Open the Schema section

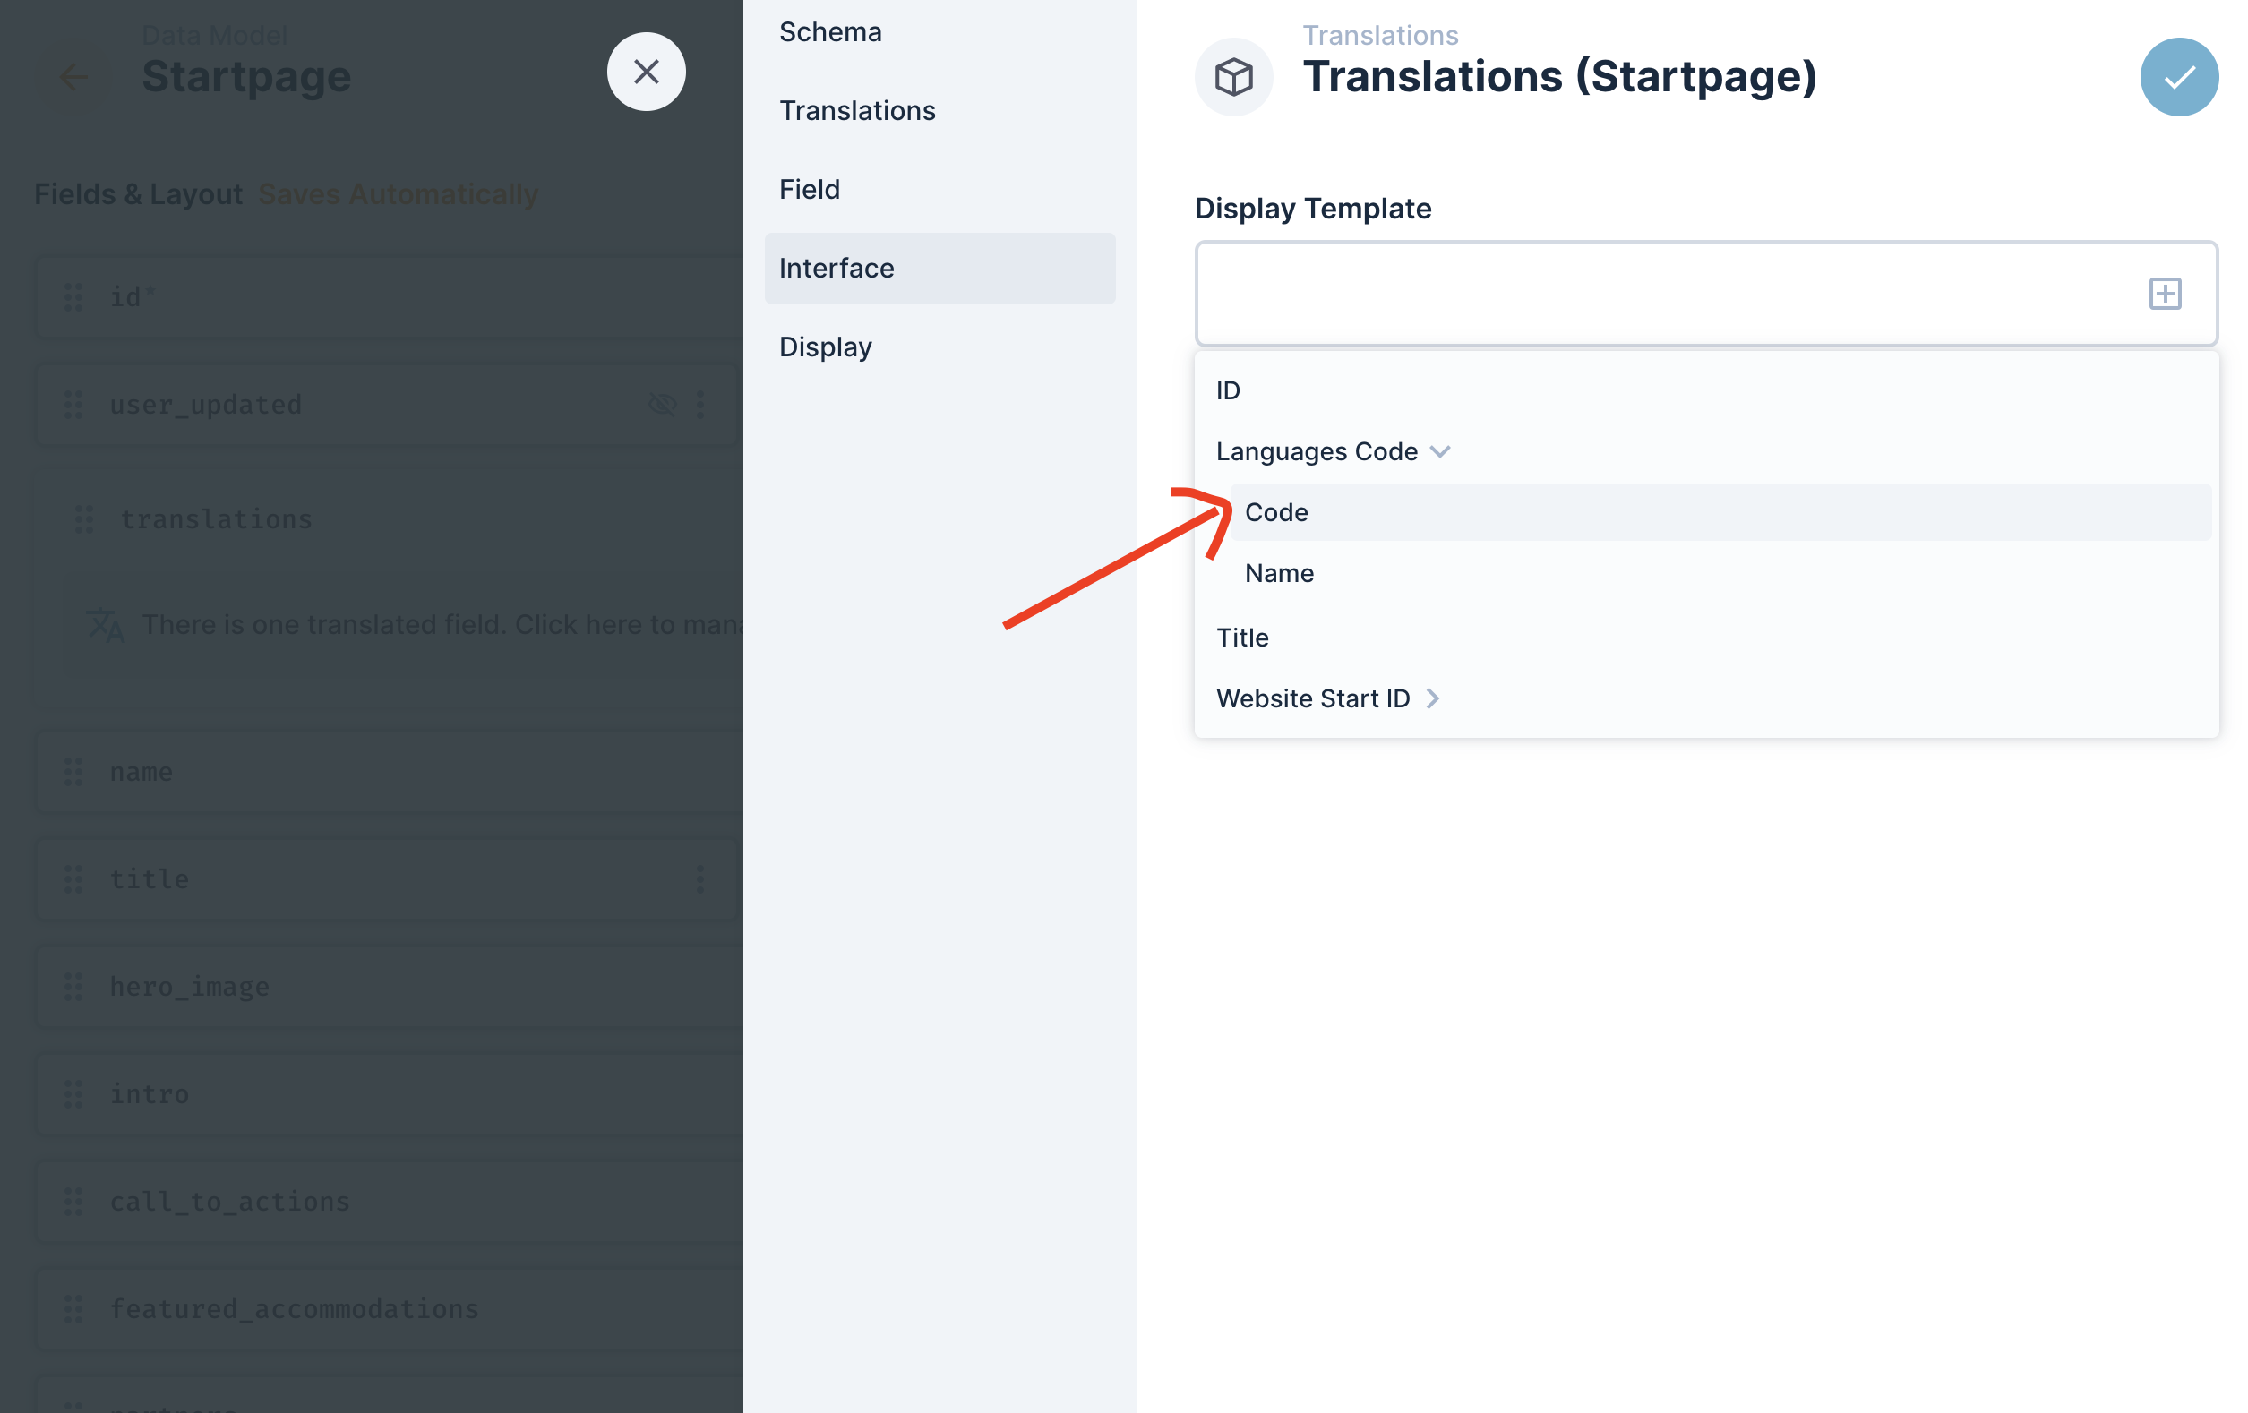click(940, 31)
